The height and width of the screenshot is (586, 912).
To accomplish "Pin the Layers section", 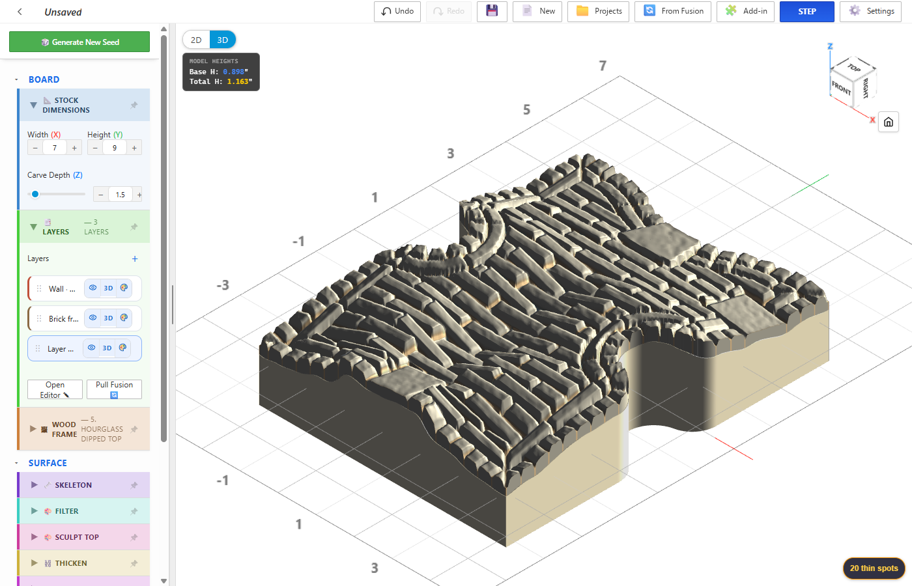I will [134, 227].
